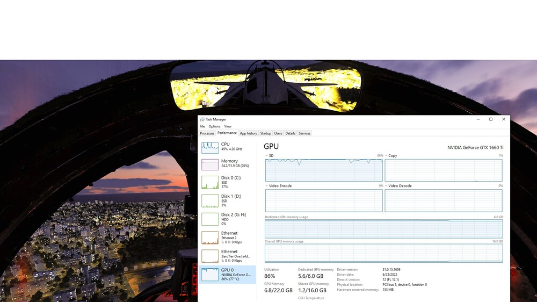Image resolution: width=537 pixels, height=302 pixels.
Task: Select the Disk 1 (D:) graph thumbnail
Action: coord(210,201)
